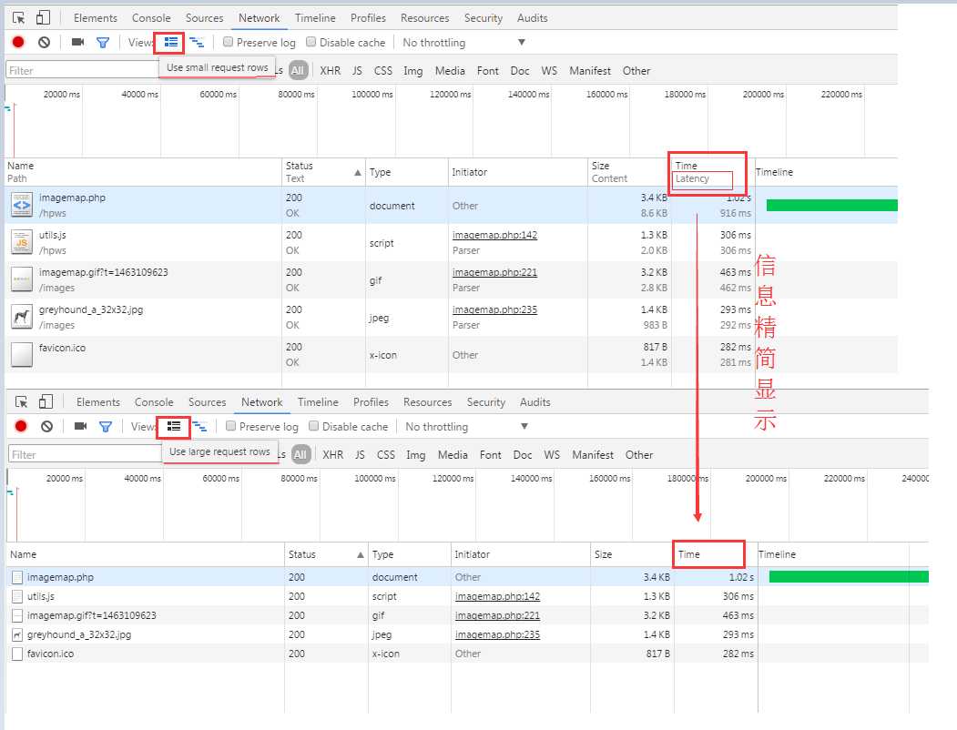Click red record button in lower panel
The image size is (957, 730).
[x=21, y=426]
